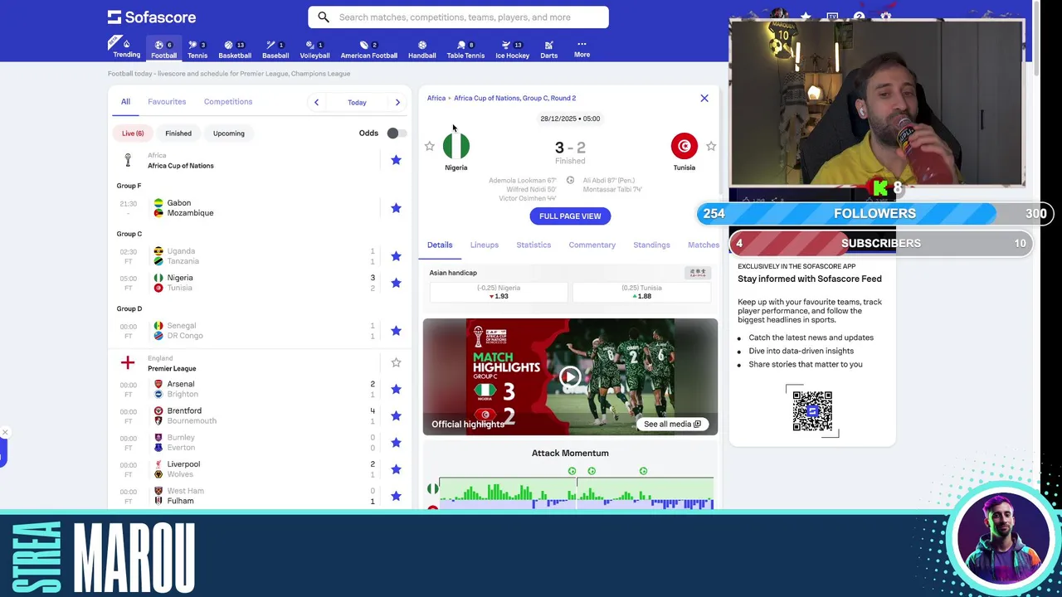The width and height of the screenshot is (1062, 597).
Task: Toggle favourite star for Arsenal vs Brighton
Action: click(x=396, y=389)
